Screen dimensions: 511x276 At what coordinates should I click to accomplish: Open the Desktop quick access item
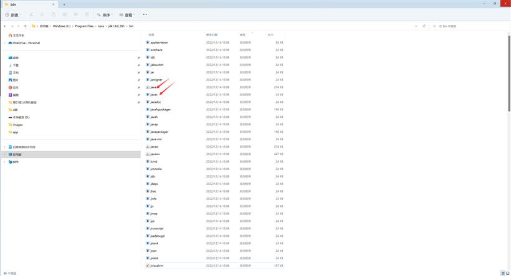click(14, 58)
